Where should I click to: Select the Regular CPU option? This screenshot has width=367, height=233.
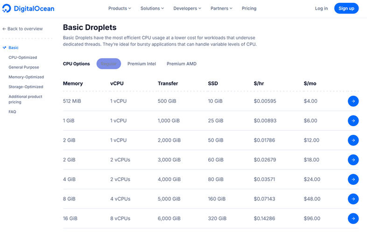(109, 64)
